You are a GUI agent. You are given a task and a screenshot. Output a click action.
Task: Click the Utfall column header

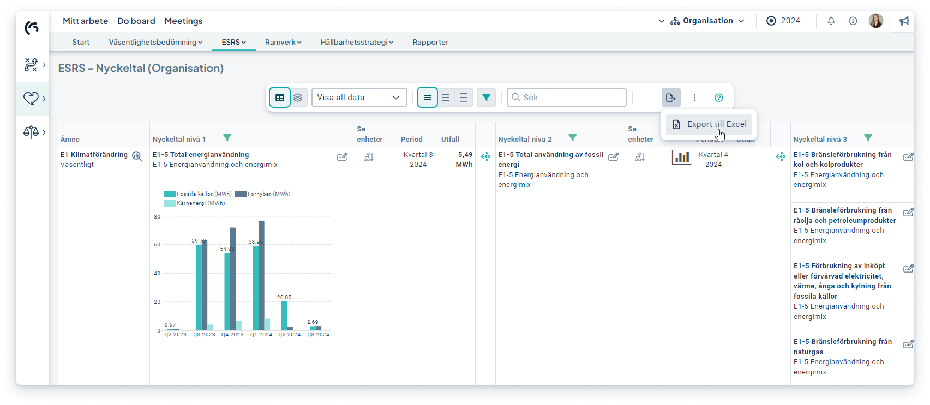pos(450,140)
